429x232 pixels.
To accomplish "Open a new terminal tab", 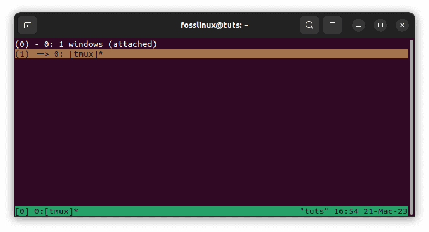I will coord(27,26).
